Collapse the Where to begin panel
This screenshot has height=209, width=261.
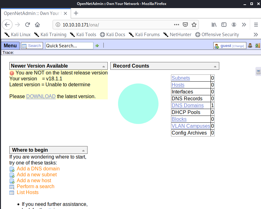coord(83,150)
